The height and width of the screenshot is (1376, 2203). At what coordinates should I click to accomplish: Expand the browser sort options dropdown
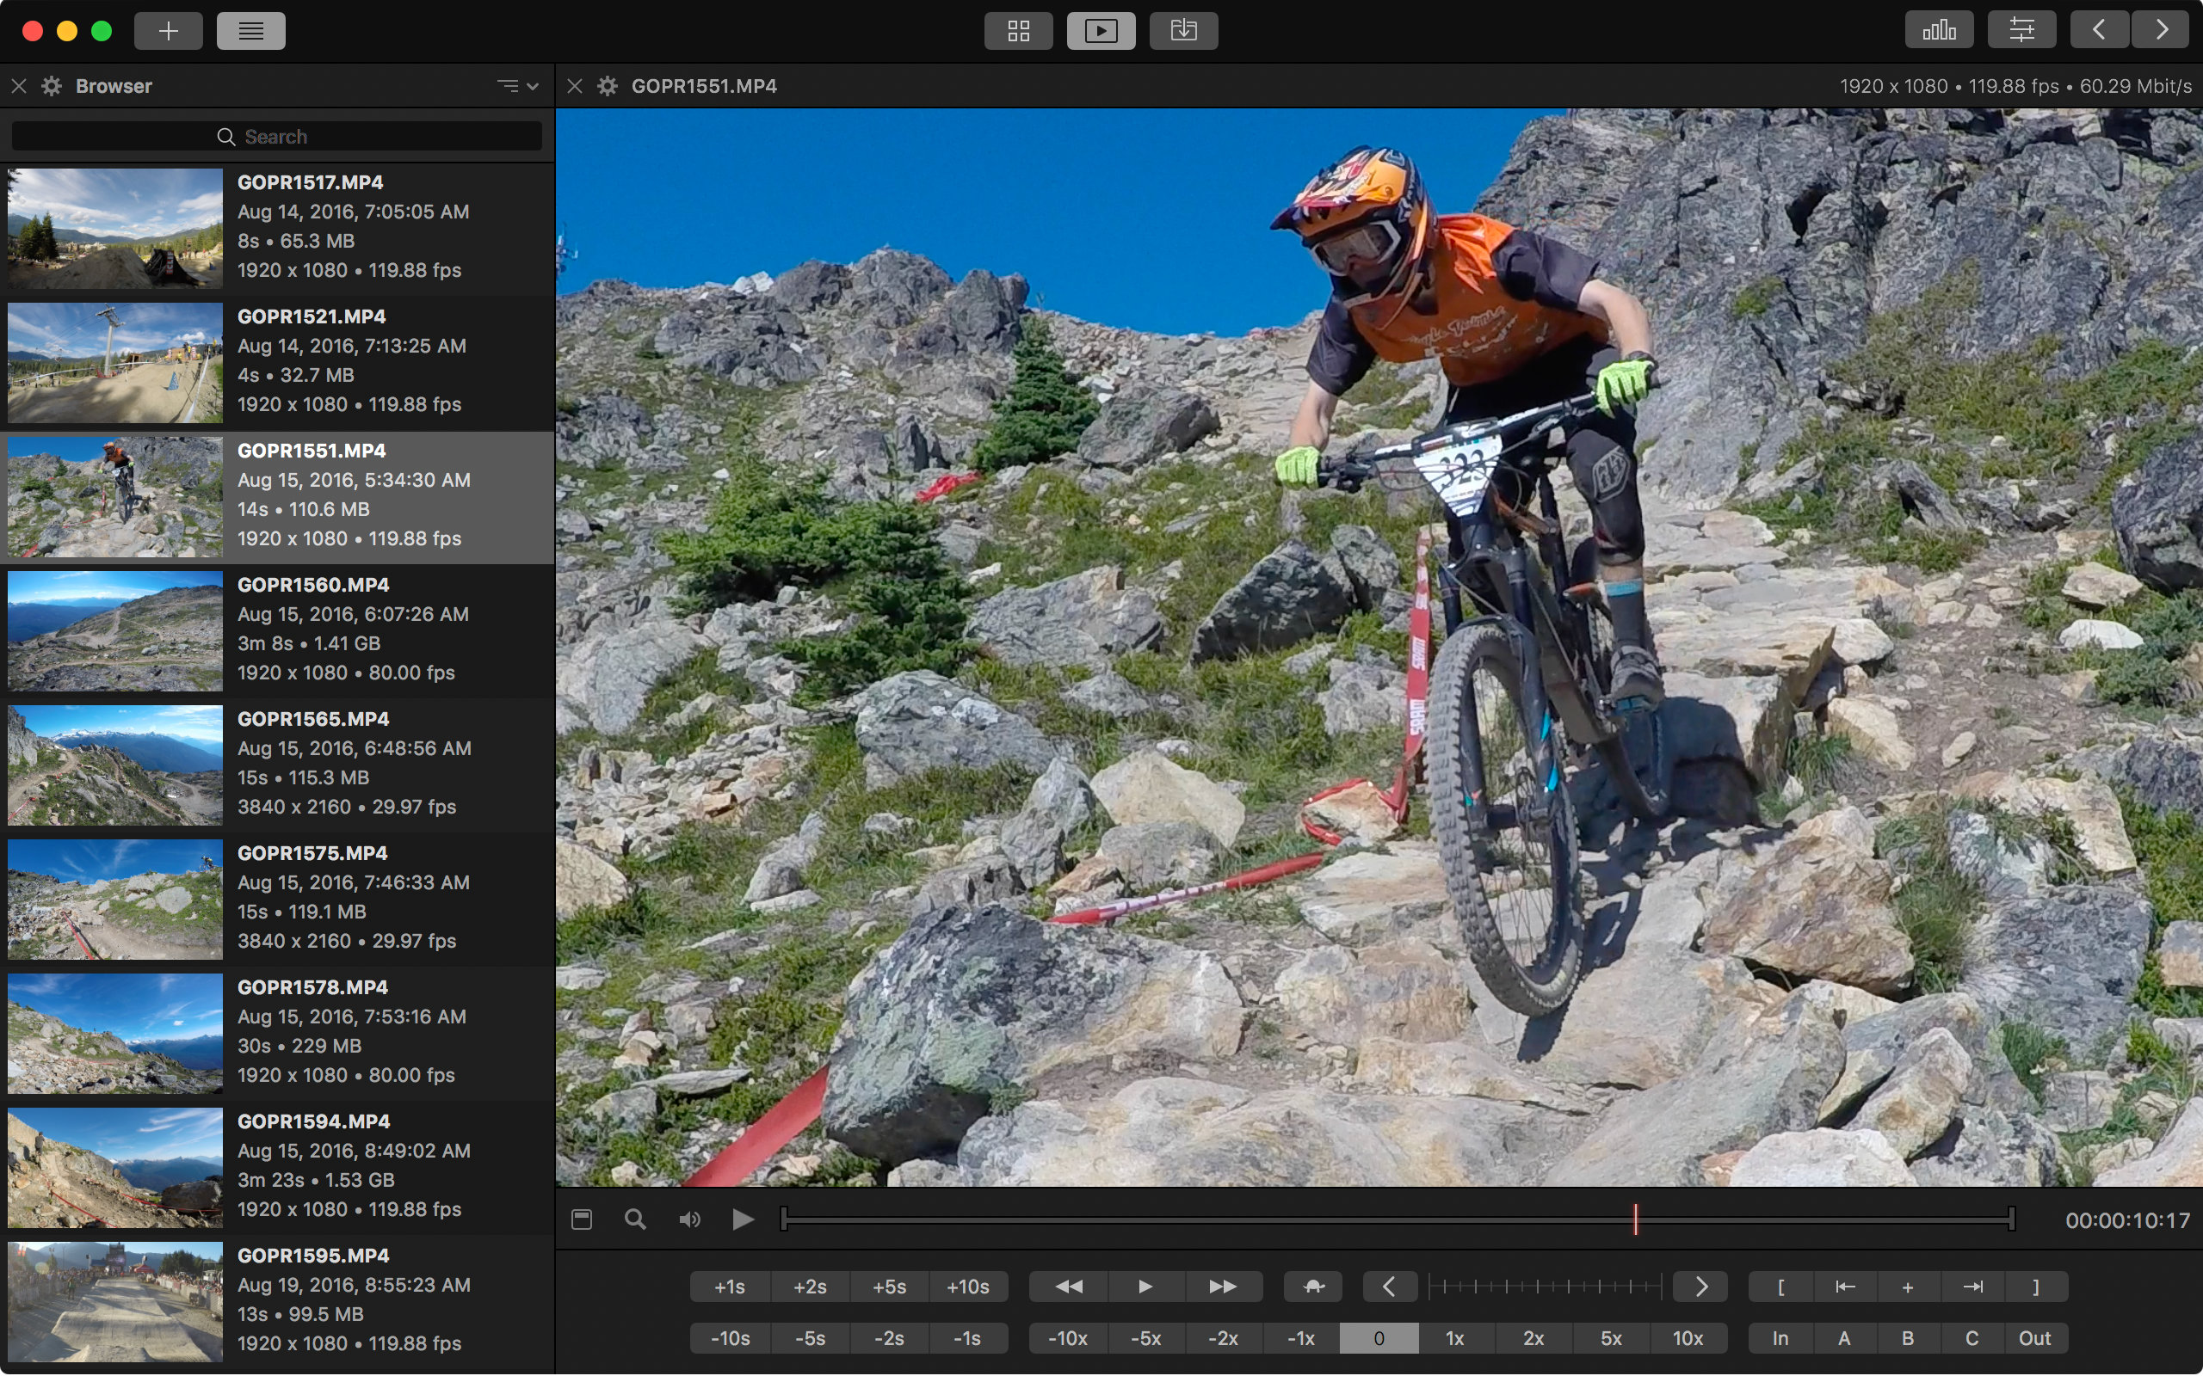[x=518, y=85]
